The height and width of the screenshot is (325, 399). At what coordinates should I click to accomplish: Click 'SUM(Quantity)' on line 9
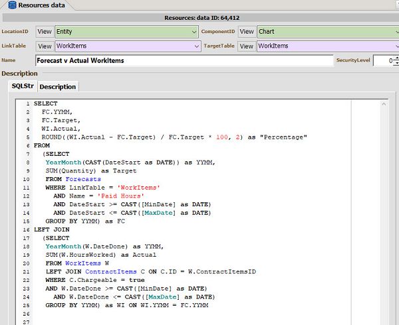70,170
